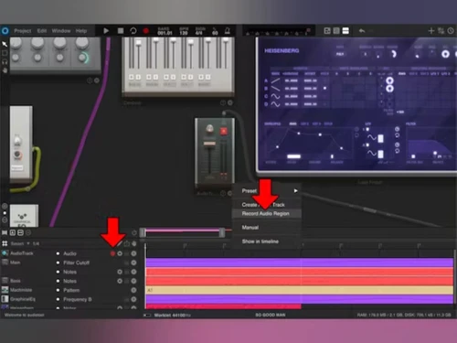Viewport: 457px width, 343px height.
Task: Toggle loop mode in transport bar
Action: (x=133, y=31)
